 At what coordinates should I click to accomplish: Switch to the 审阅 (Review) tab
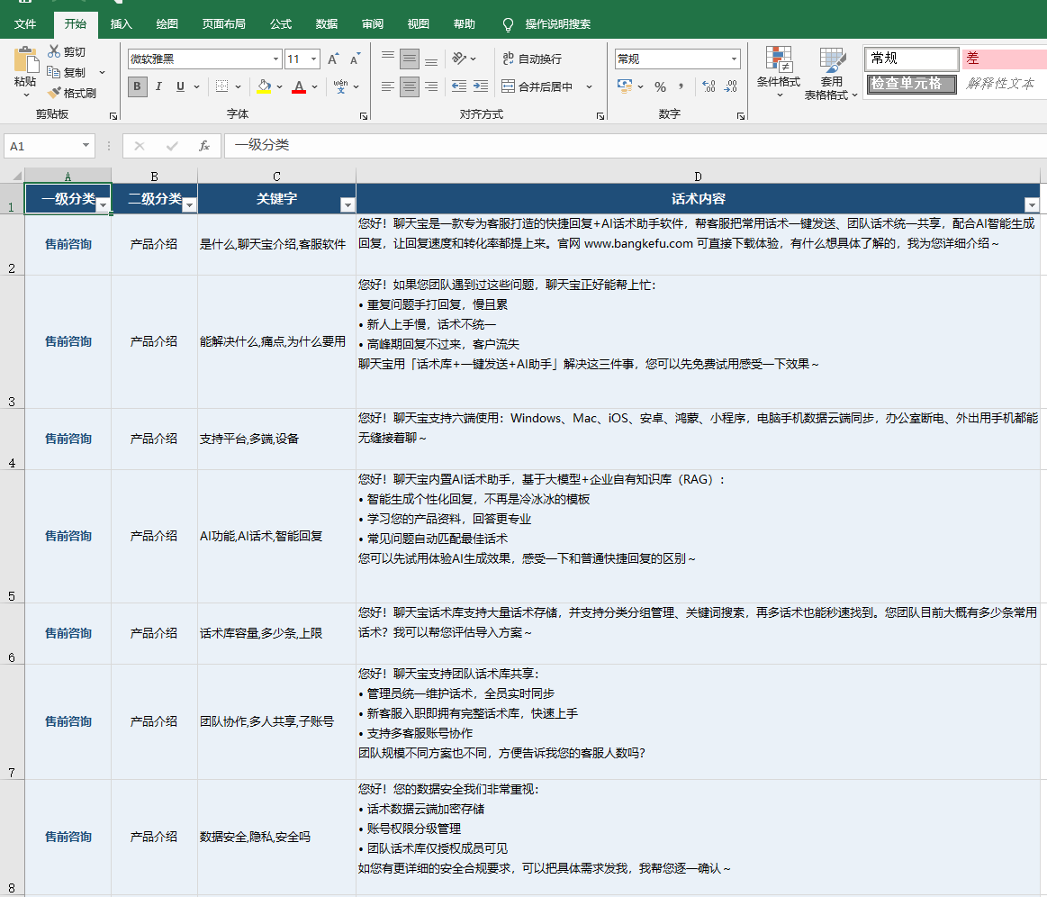point(373,24)
